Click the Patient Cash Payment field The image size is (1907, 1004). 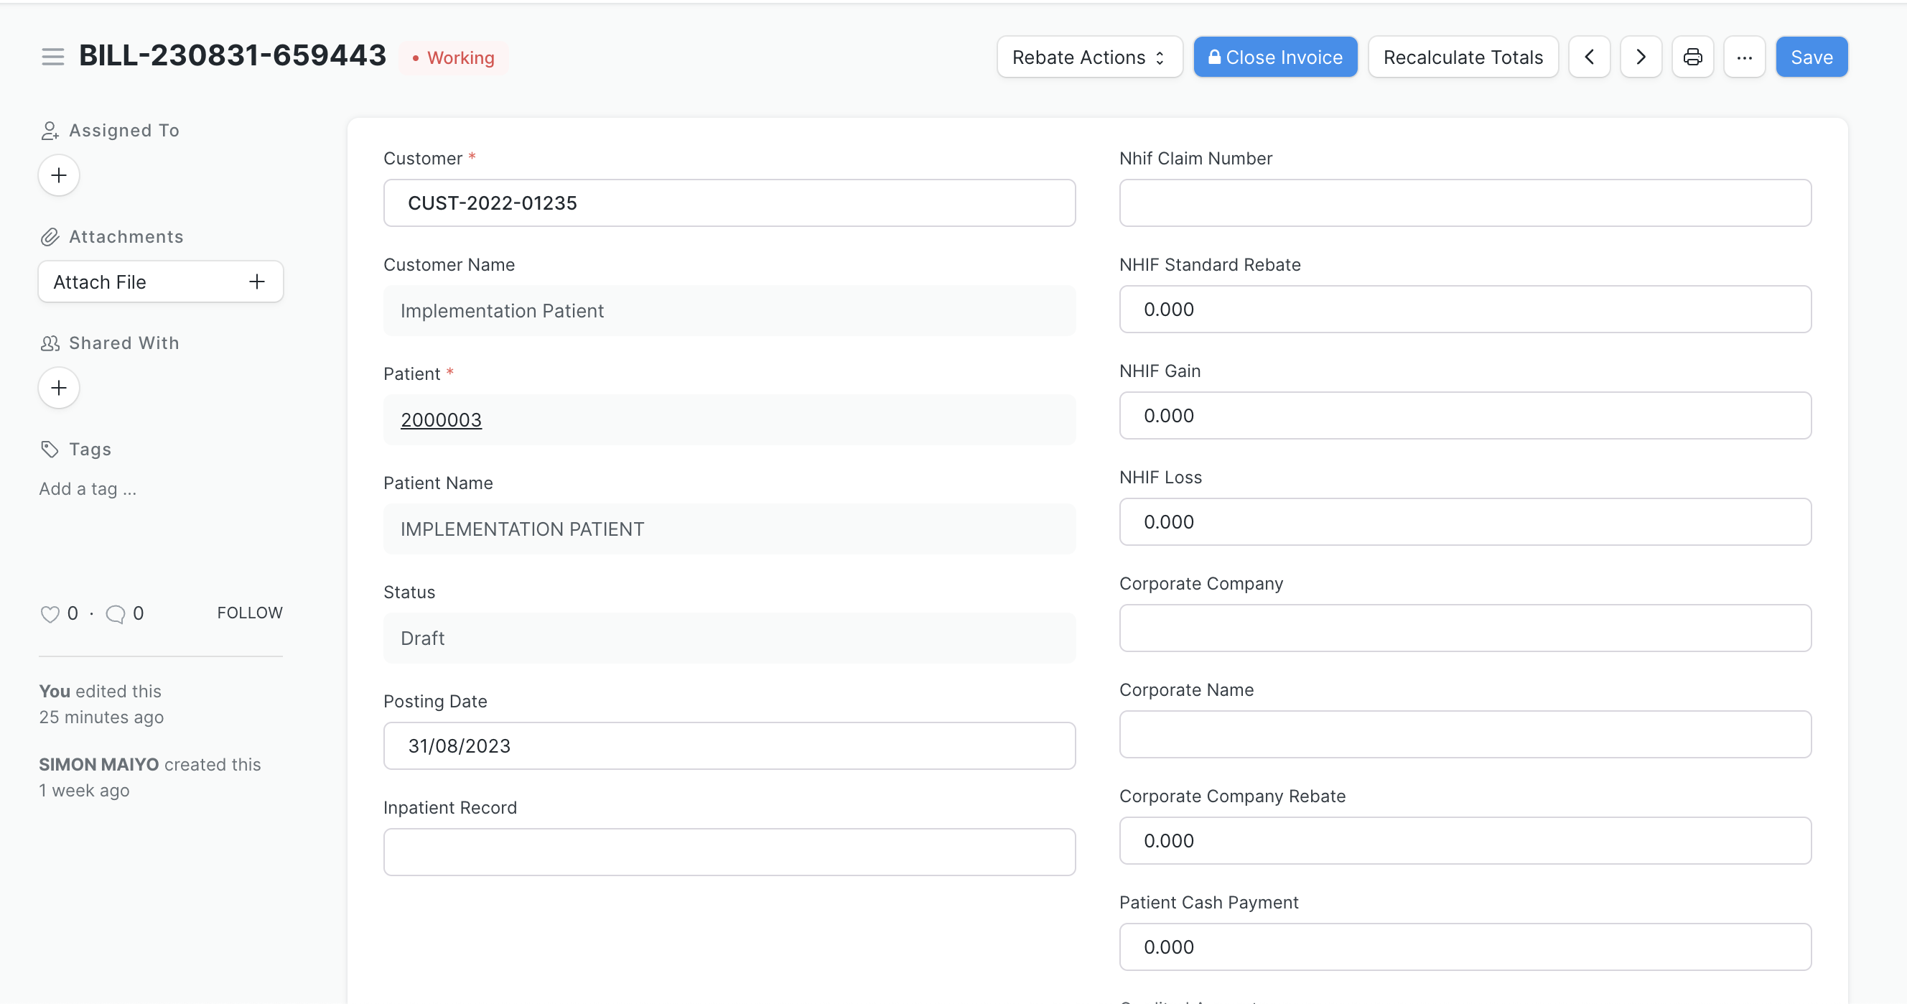(x=1464, y=947)
